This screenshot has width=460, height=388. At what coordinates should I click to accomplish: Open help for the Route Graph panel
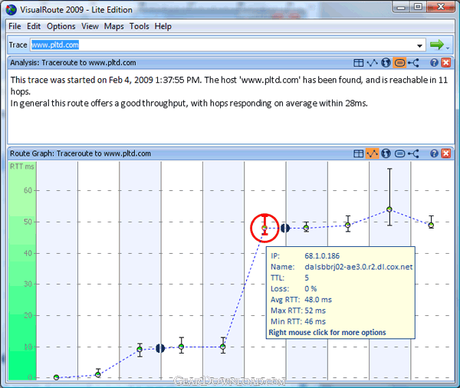434,153
